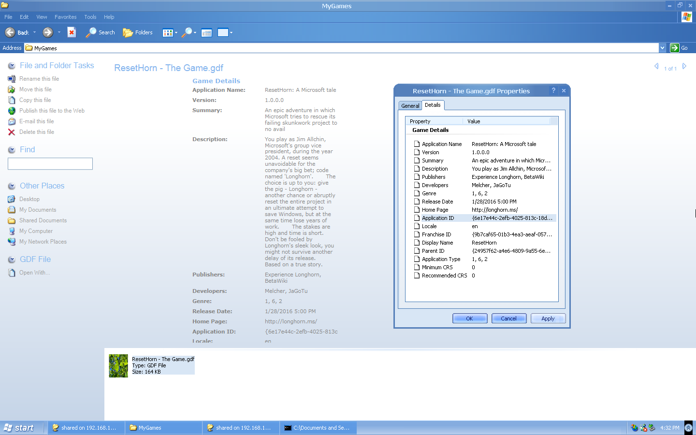Open the Views grid dropdown arrow
This screenshot has width=696, height=435.
coord(176,33)
